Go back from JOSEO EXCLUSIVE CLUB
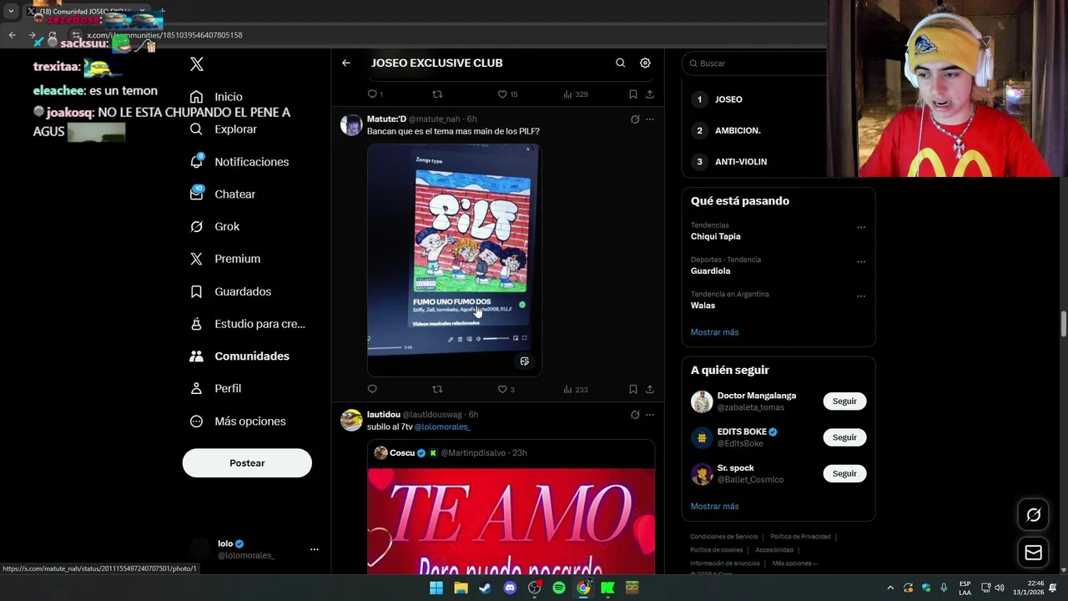This screenshot has width=1068, height=601. [x=346, y=63]
